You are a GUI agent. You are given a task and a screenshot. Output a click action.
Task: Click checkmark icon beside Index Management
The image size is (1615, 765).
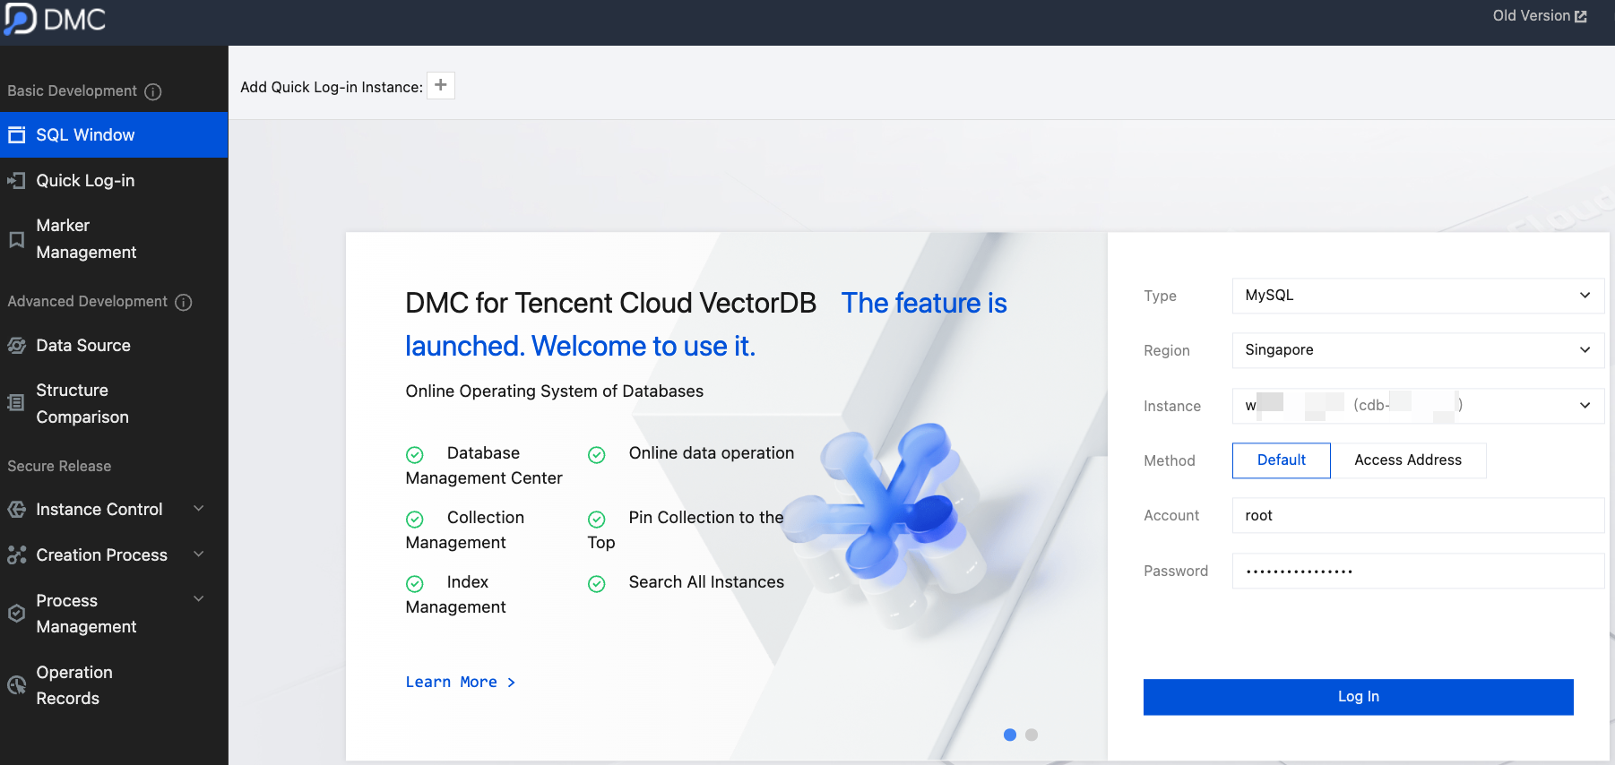pos(415,584)
